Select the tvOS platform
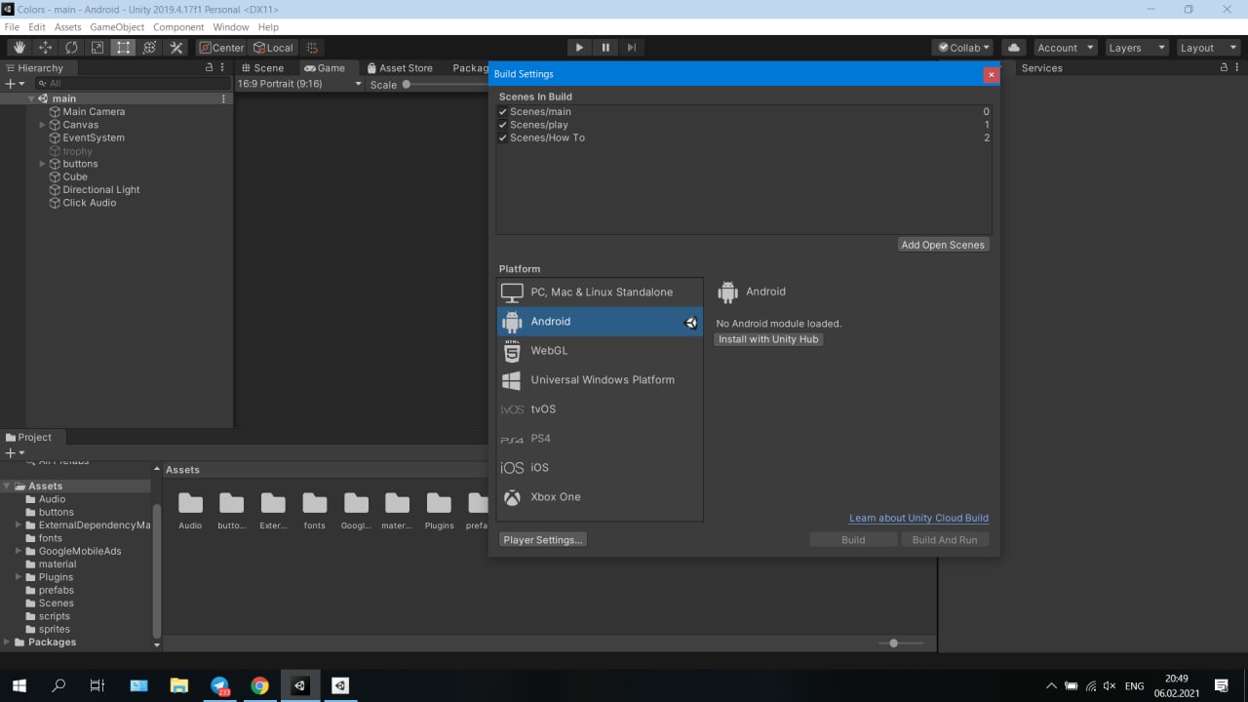This screenshot has width=1248, height=702. point(600,409)
